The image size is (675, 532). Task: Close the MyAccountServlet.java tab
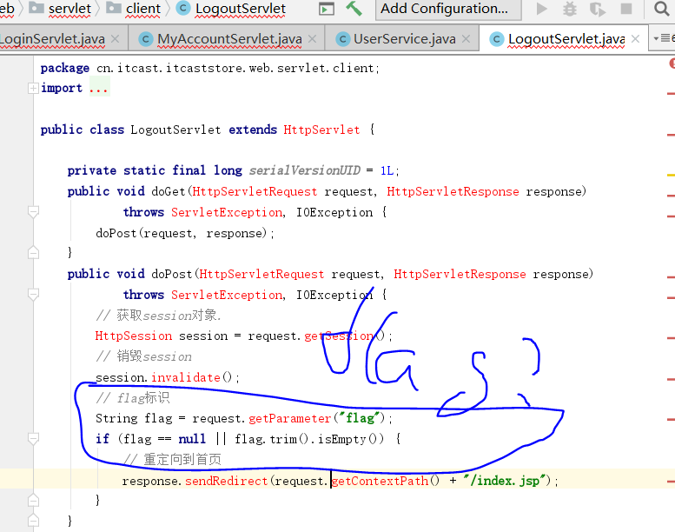click(x=313, y=39)
